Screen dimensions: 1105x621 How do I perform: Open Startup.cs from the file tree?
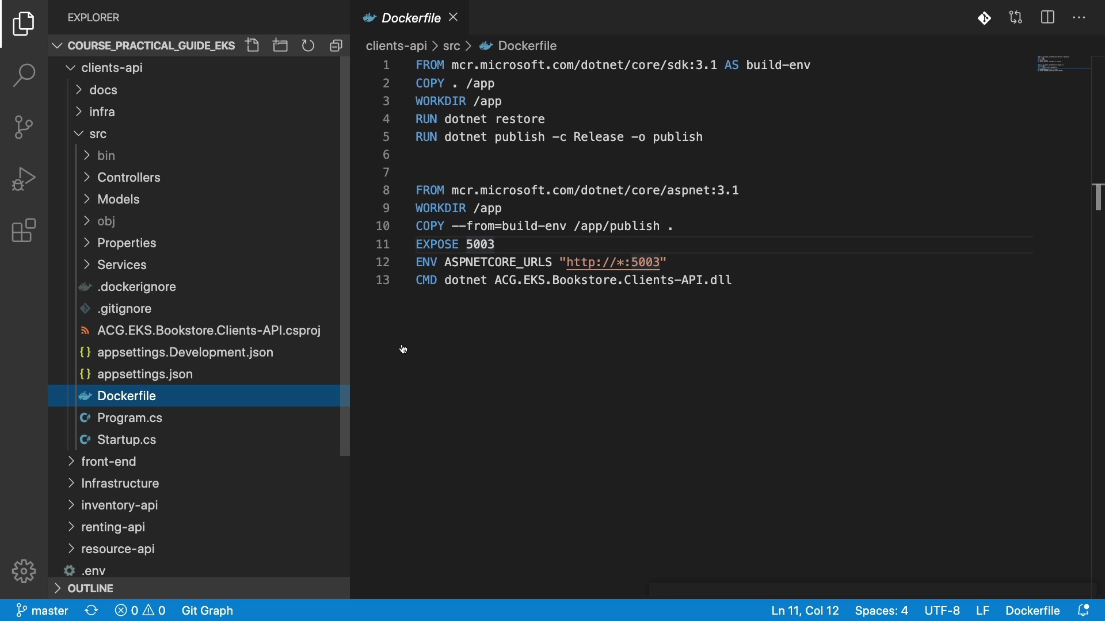[x=127, y=439]
